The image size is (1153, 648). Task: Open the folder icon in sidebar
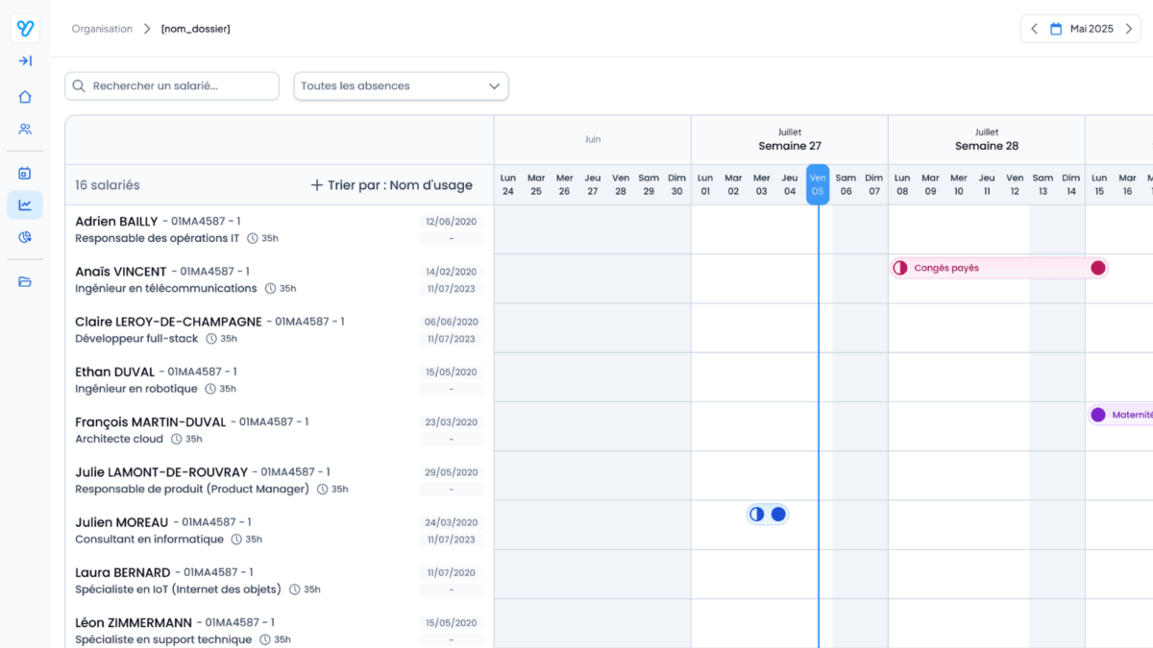point(25,281)
